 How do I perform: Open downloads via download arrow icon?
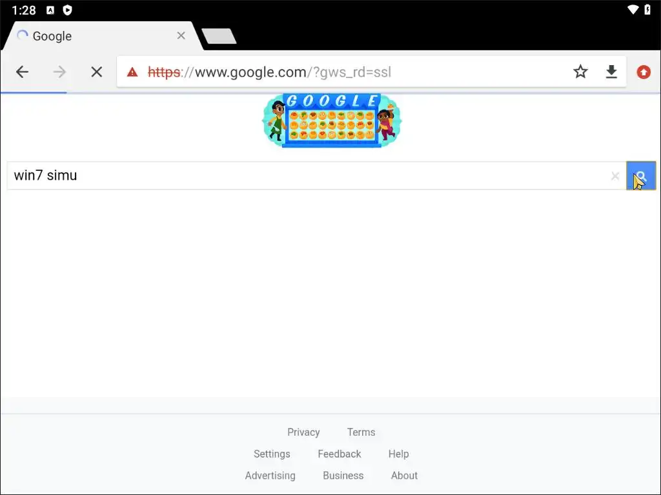point(611,72)
